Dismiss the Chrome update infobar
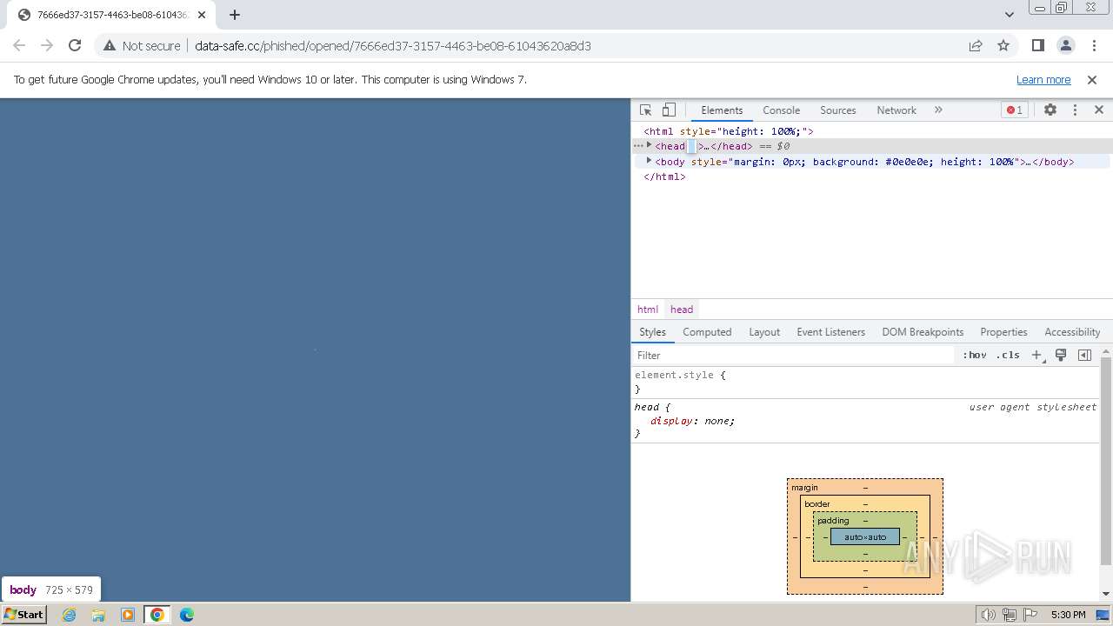Image resolution: width=1113 pixels, height=626 pixels. [1092, 79]
